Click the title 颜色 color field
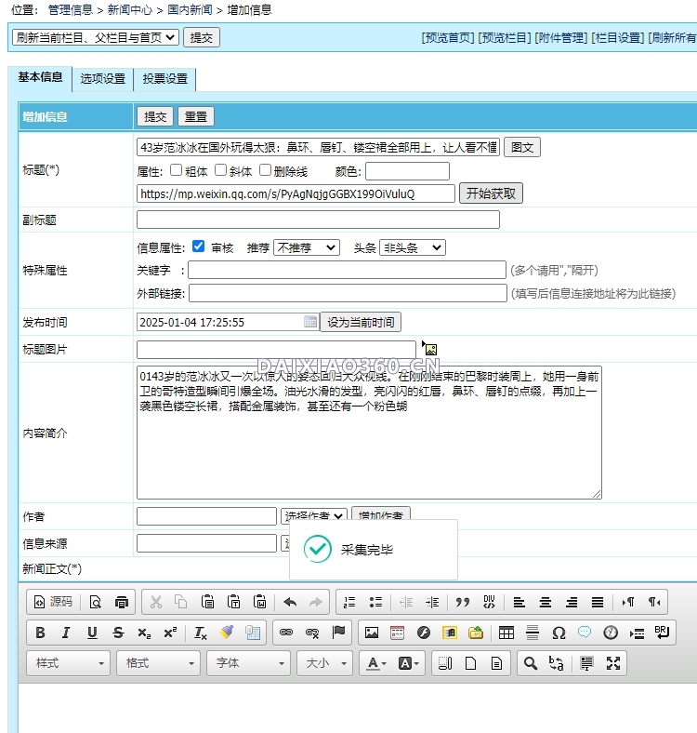Image resolution: width=697 pixels, height=733 pixels. pyautogui.click(x=407, y=171)
